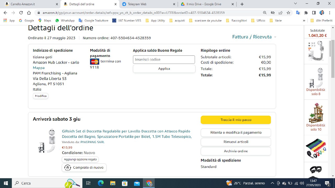Viewport: 335px width, 188px height.
Task: Open the tab search dropdown arrow
Action: point(295,4)
